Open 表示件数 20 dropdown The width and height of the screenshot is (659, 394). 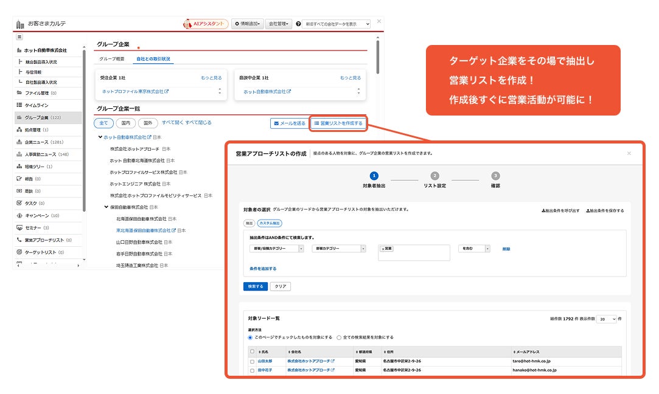pos(607,319)
